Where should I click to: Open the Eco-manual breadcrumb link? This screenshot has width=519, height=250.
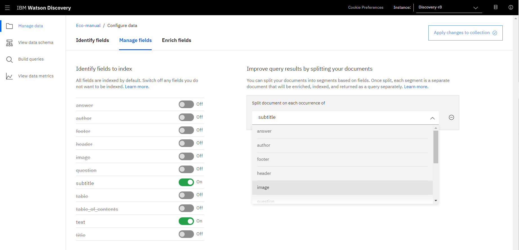tap(88, 26)
